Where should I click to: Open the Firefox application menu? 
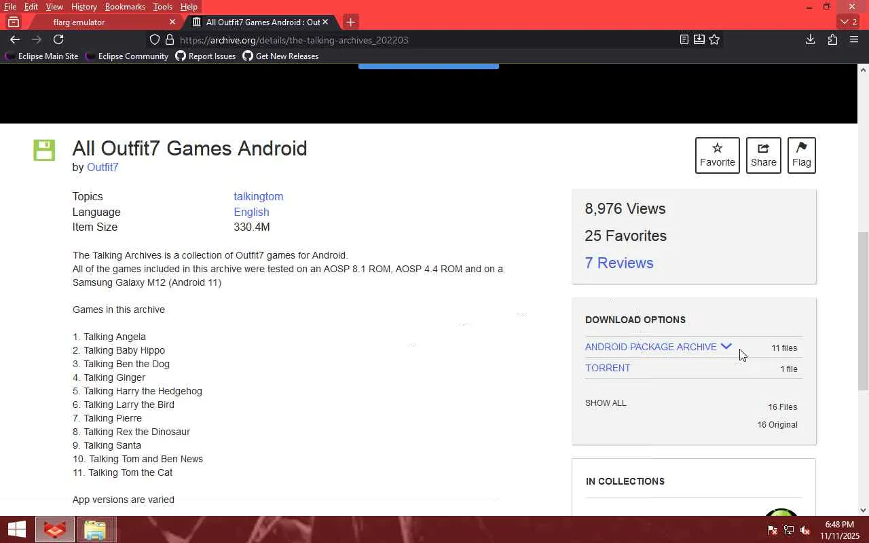coord(854,39)
